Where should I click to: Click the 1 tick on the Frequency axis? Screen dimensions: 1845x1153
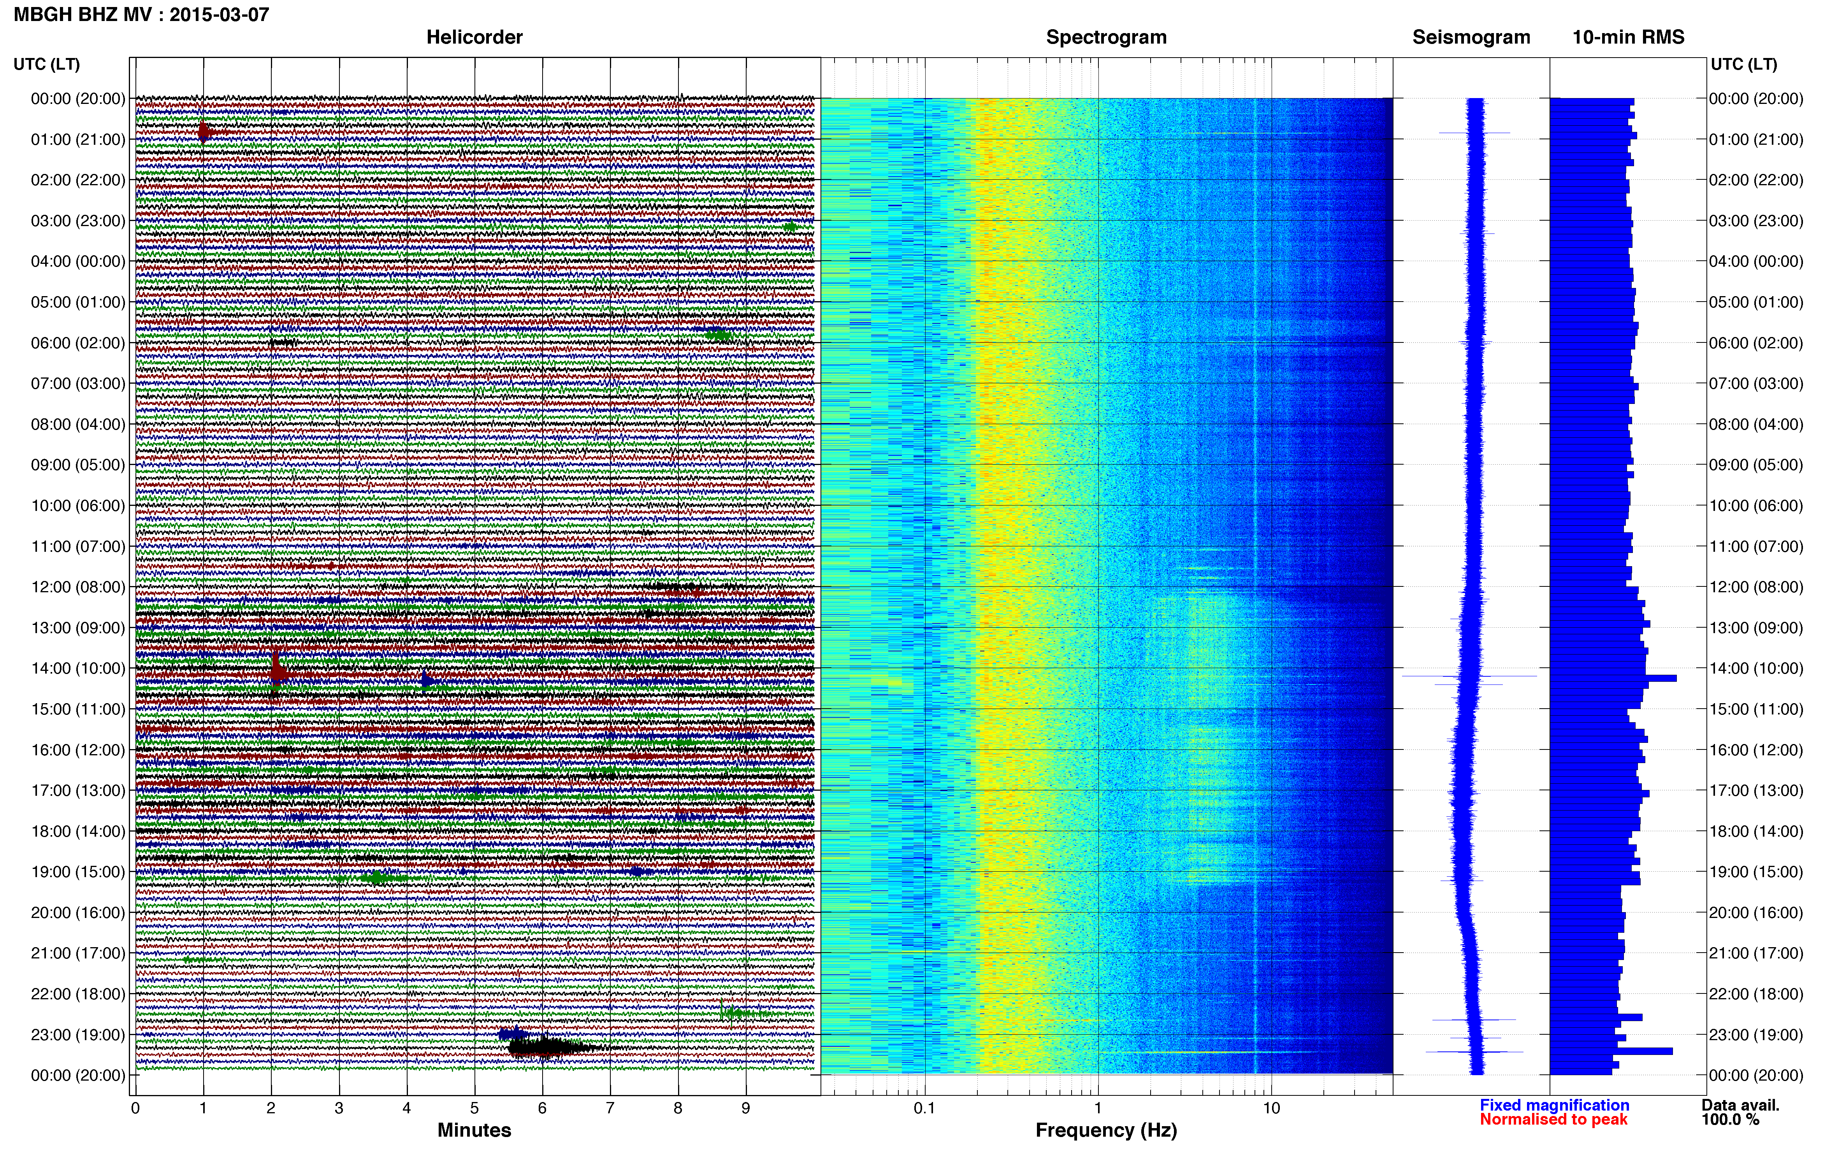[x=1098, y=1109]
